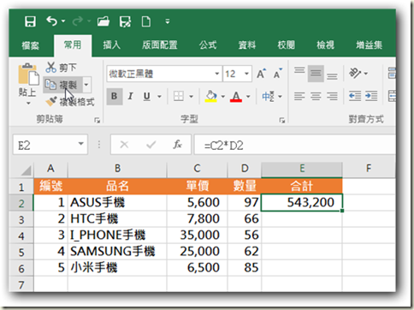Switch to the 增益集 tab
Image resolution: width=414 pixels, height=310 pixels.
369,45
